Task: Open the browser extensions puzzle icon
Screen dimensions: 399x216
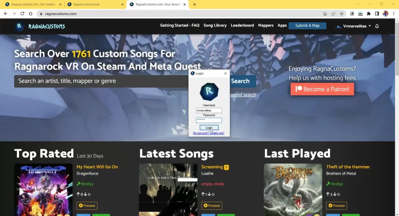Action: coord(369,14)
